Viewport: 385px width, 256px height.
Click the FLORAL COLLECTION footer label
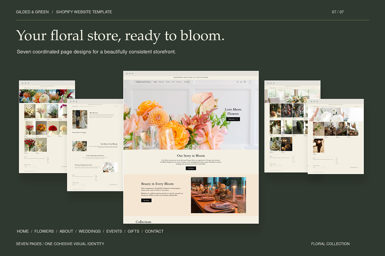[330, 244]
